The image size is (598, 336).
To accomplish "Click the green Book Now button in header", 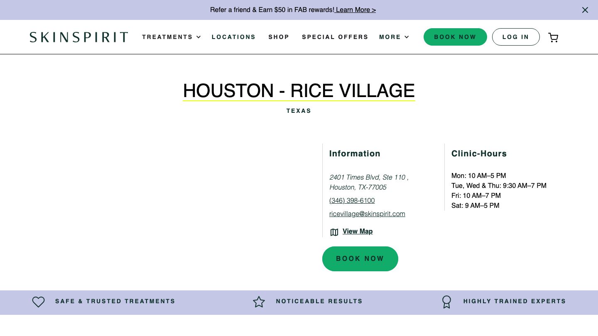I will click(x=455, y=37).
